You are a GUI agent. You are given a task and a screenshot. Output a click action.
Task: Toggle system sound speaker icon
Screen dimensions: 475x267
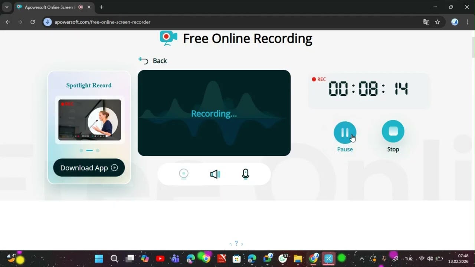(215, 174)
